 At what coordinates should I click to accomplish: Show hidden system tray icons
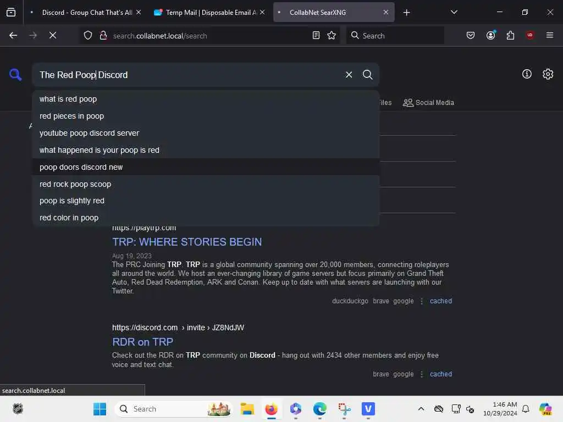click(421, 409)
